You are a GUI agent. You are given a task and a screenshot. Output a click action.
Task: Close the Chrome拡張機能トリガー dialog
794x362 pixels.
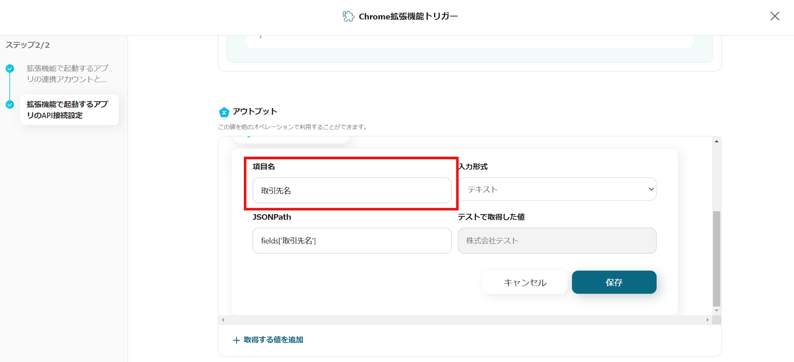coord(775,16)
